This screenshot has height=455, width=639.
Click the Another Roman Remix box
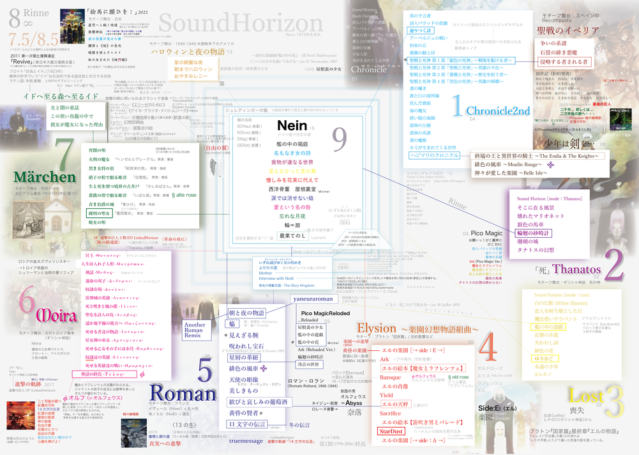[197, 330]
